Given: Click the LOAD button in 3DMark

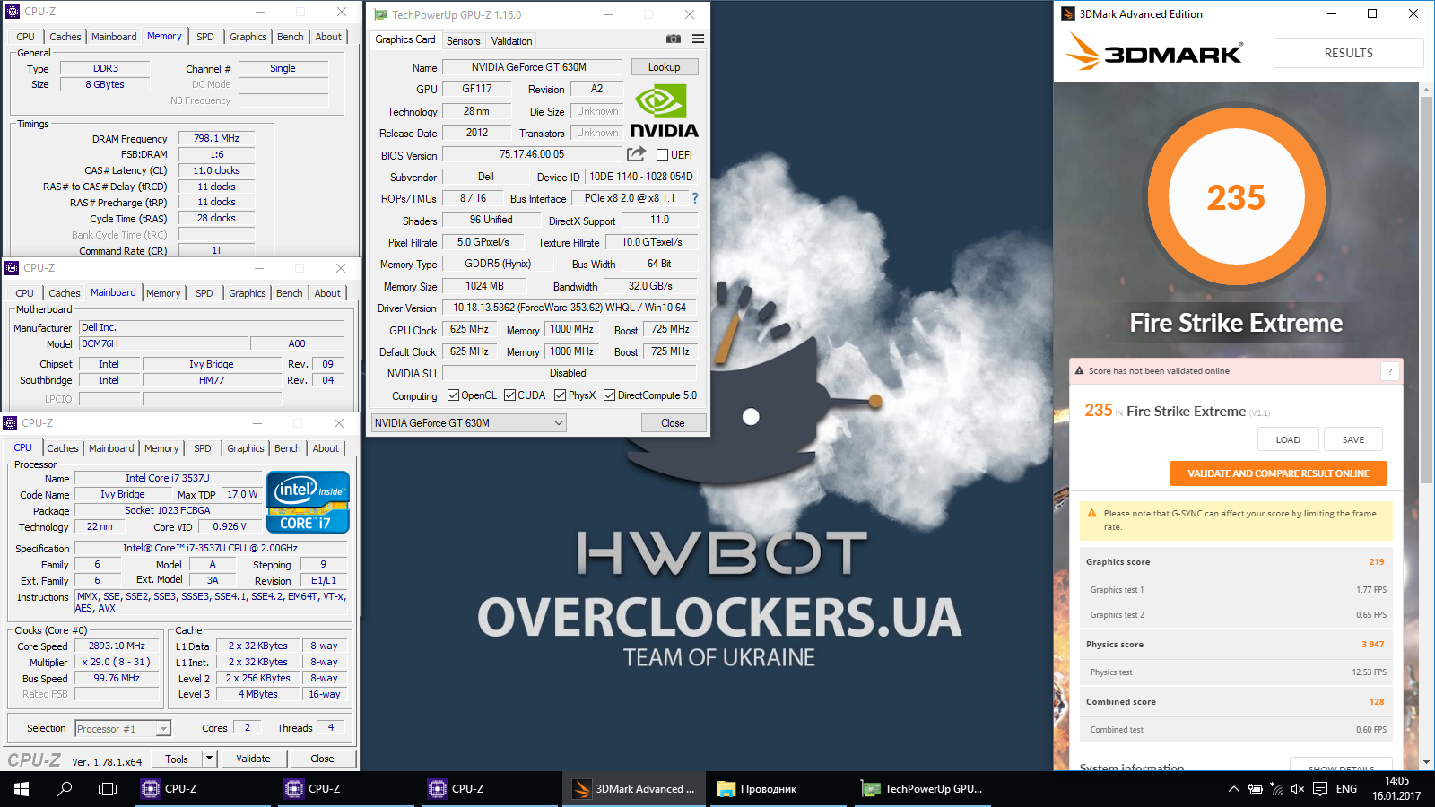Looking at the screenshot, I should (1288, 439).
